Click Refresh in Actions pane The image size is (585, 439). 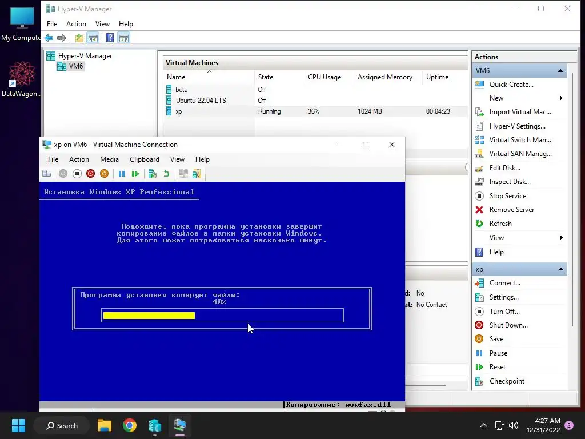point(500,224)
